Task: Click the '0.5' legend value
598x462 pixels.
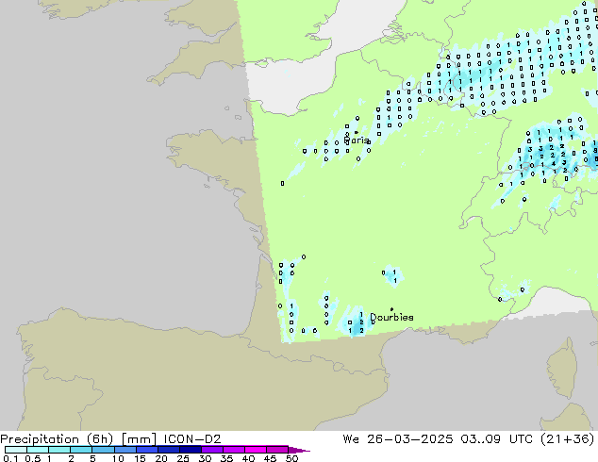Action: click(33, 458)
